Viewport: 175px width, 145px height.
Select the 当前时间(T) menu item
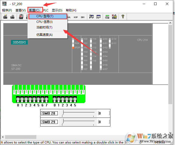[x=44, y=27]
